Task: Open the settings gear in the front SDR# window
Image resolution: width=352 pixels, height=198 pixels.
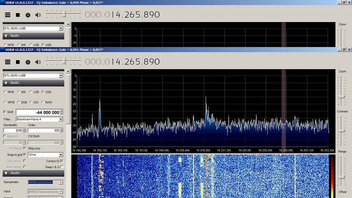Action: coord(28,62)
